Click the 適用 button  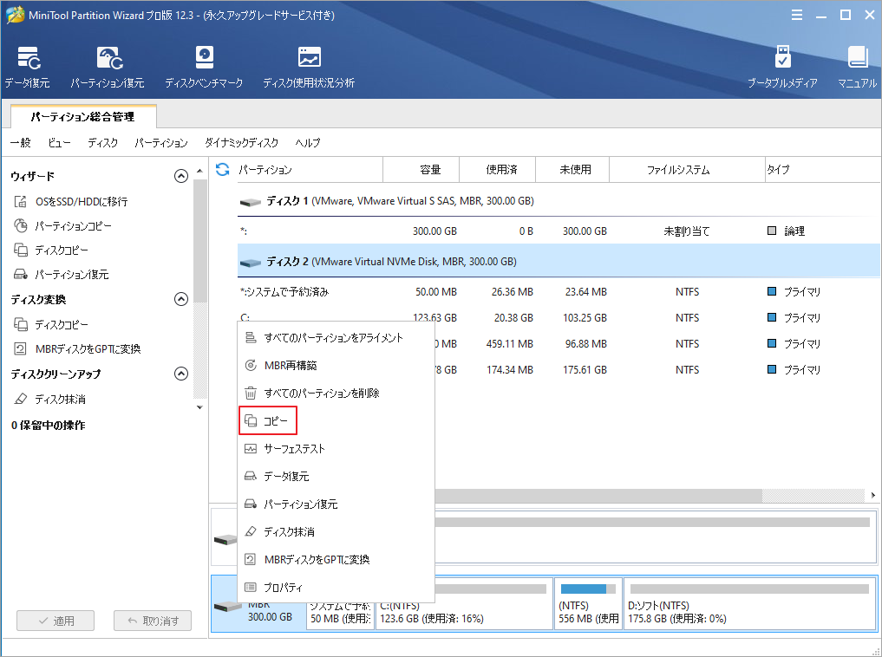[56, 621]
